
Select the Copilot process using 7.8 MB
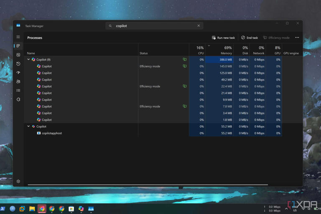coord(163,107)
